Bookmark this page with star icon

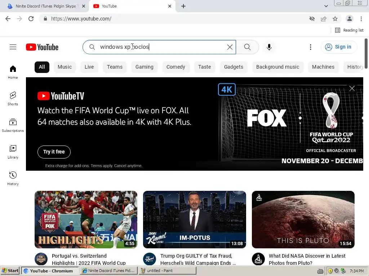pos(335,19)
